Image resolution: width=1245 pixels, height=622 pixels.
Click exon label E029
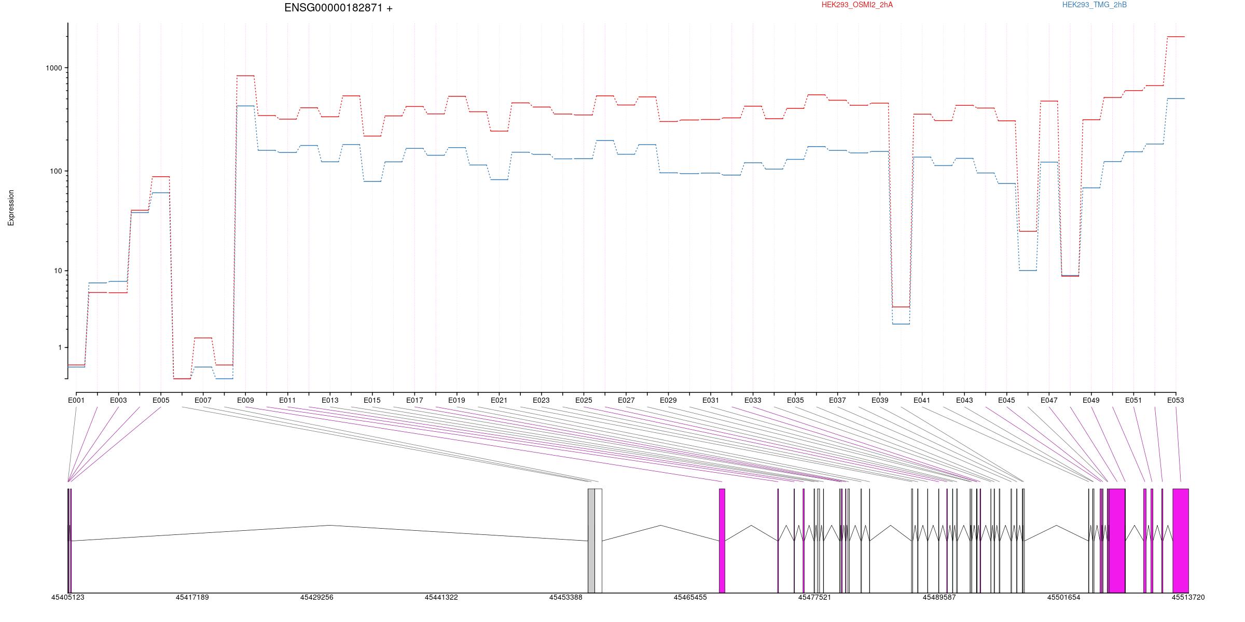point(668,400)
